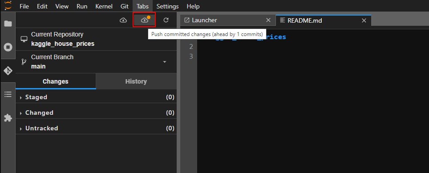Open the Settings menu
Screen dimensions: 429x173
[x=167, y=6]
